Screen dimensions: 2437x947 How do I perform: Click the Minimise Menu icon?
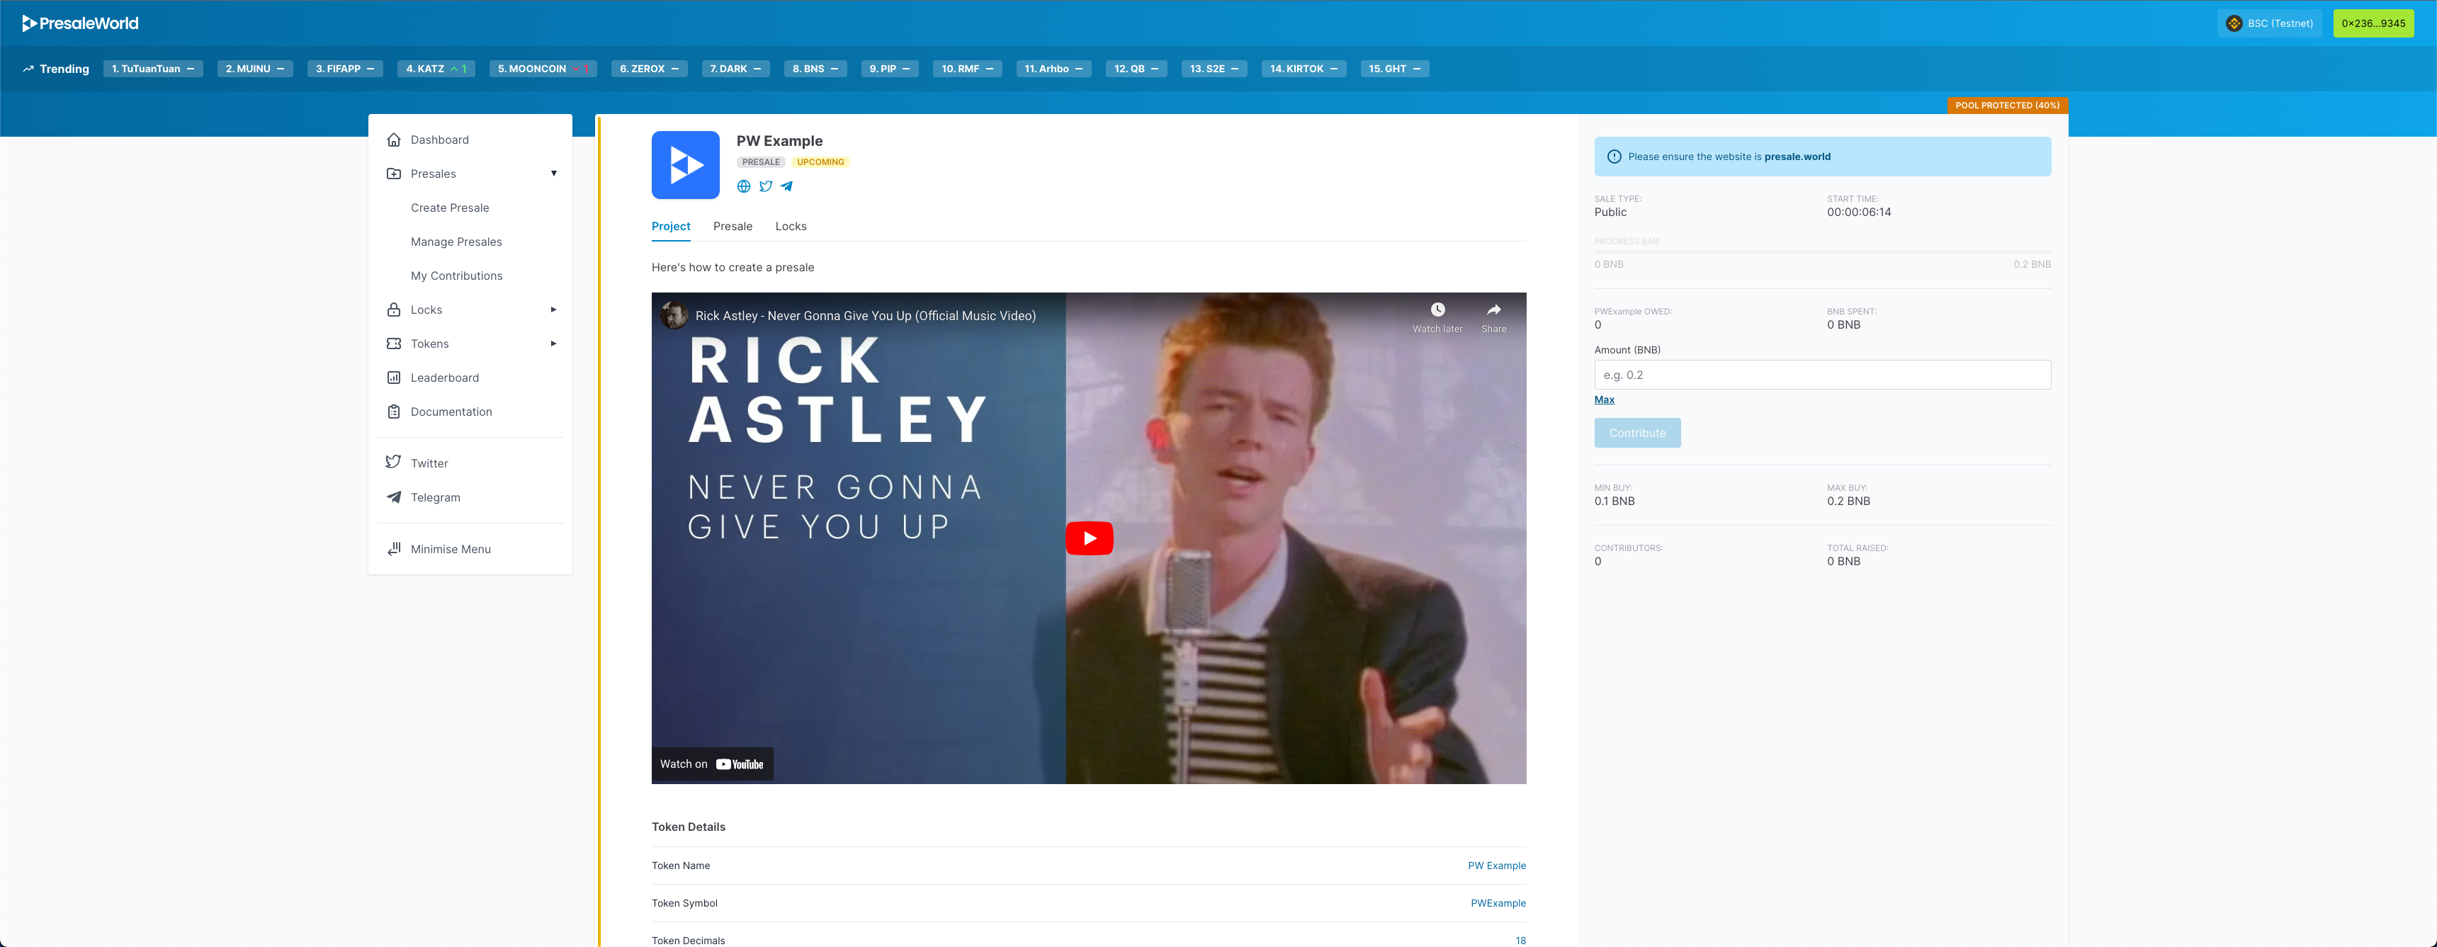coord(394,549)
